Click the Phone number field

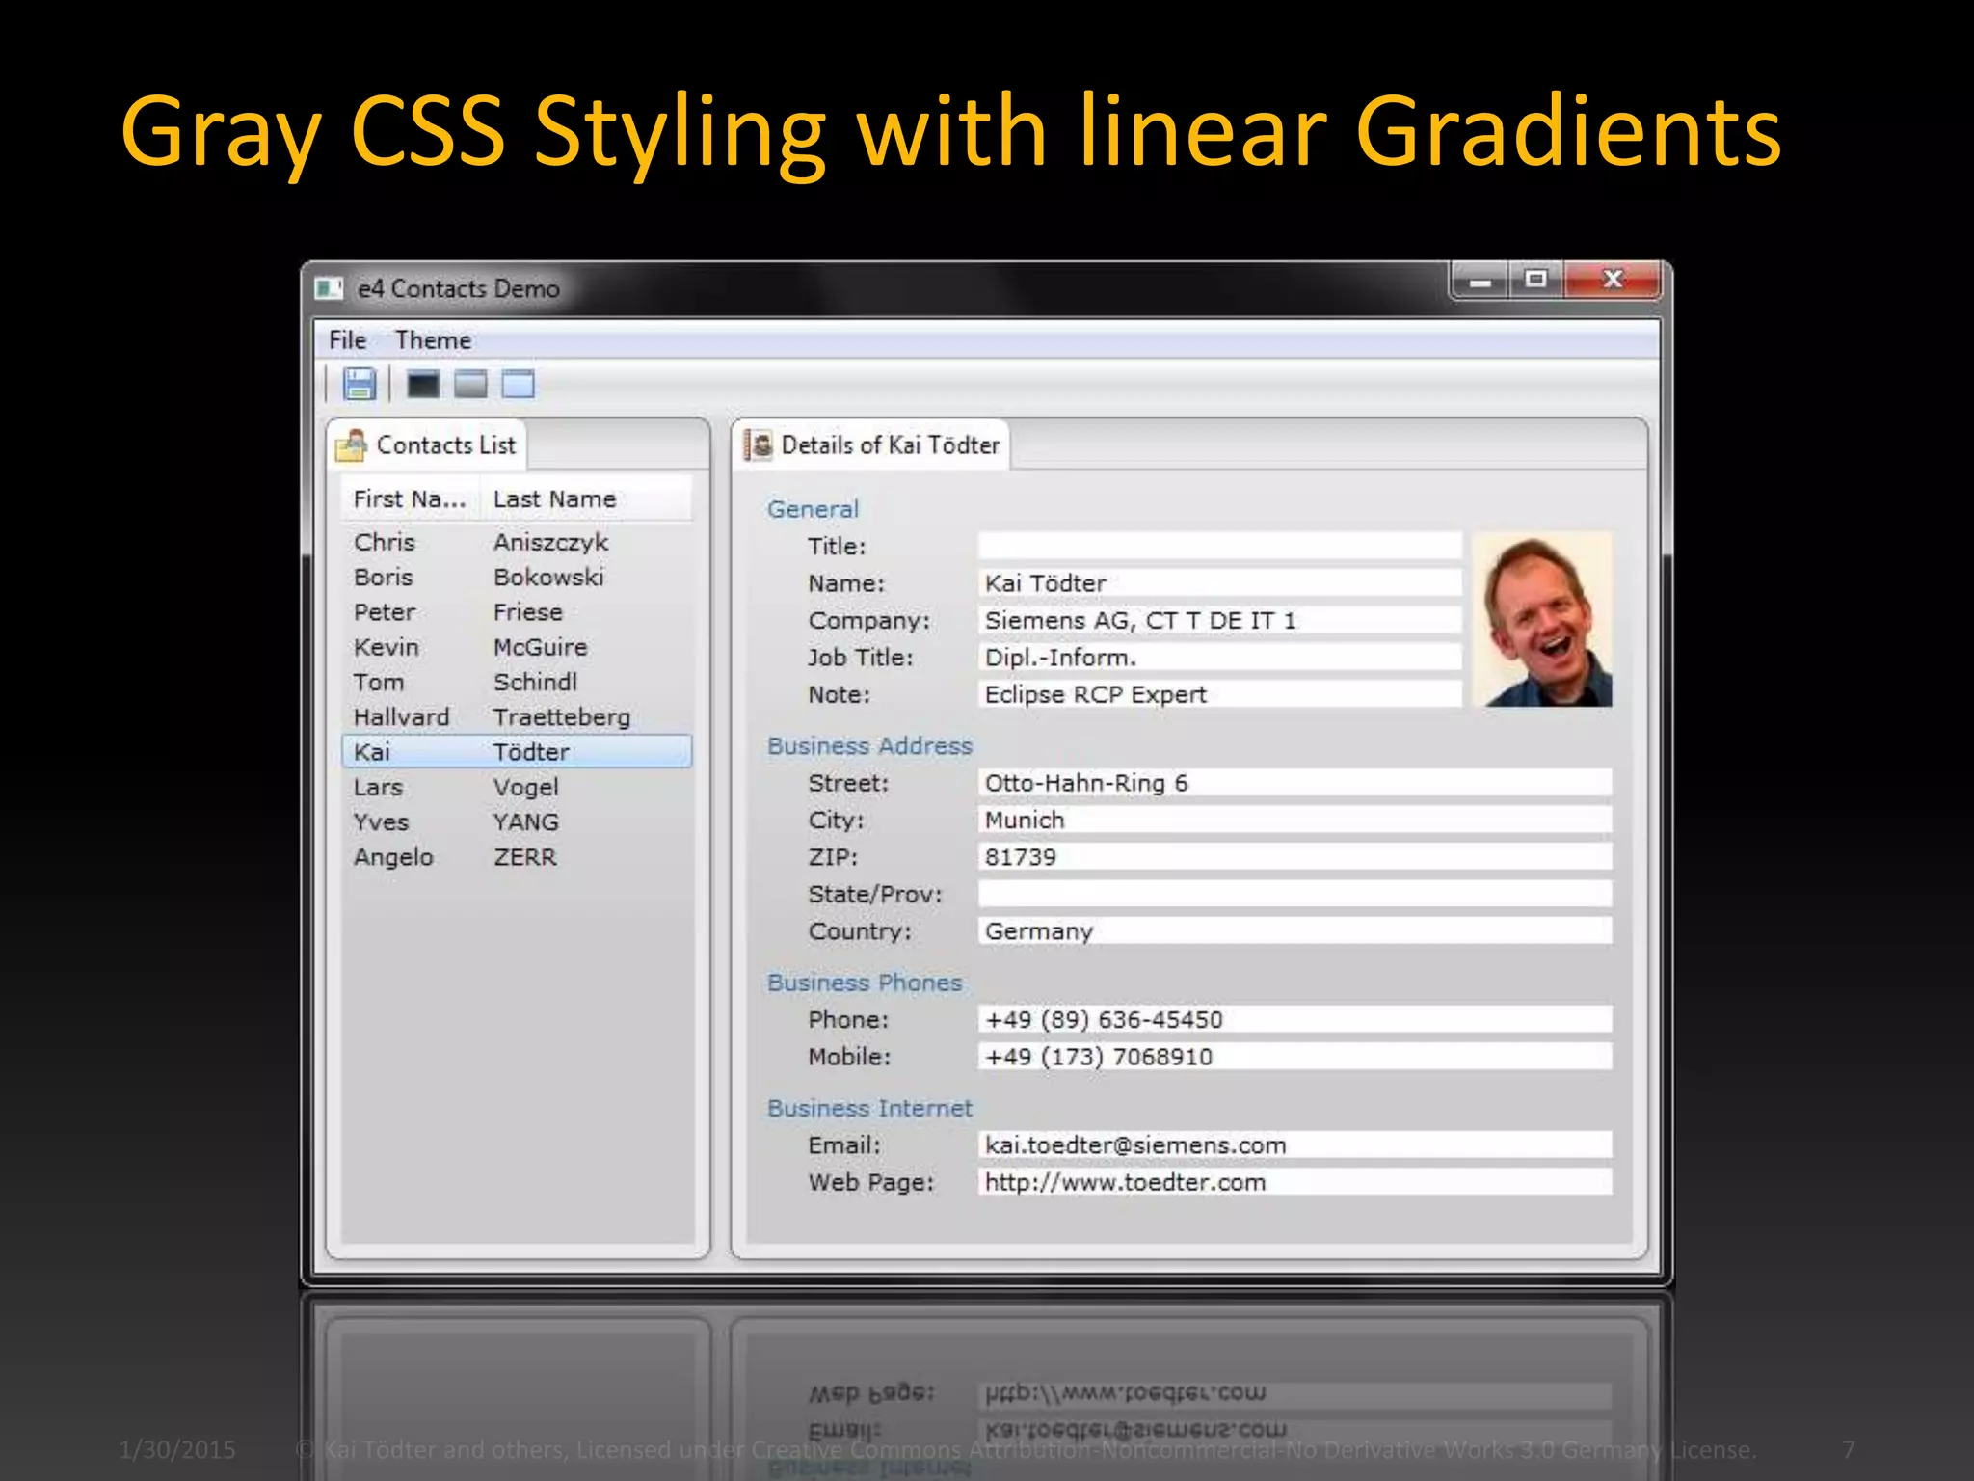pos(1294,1019)
